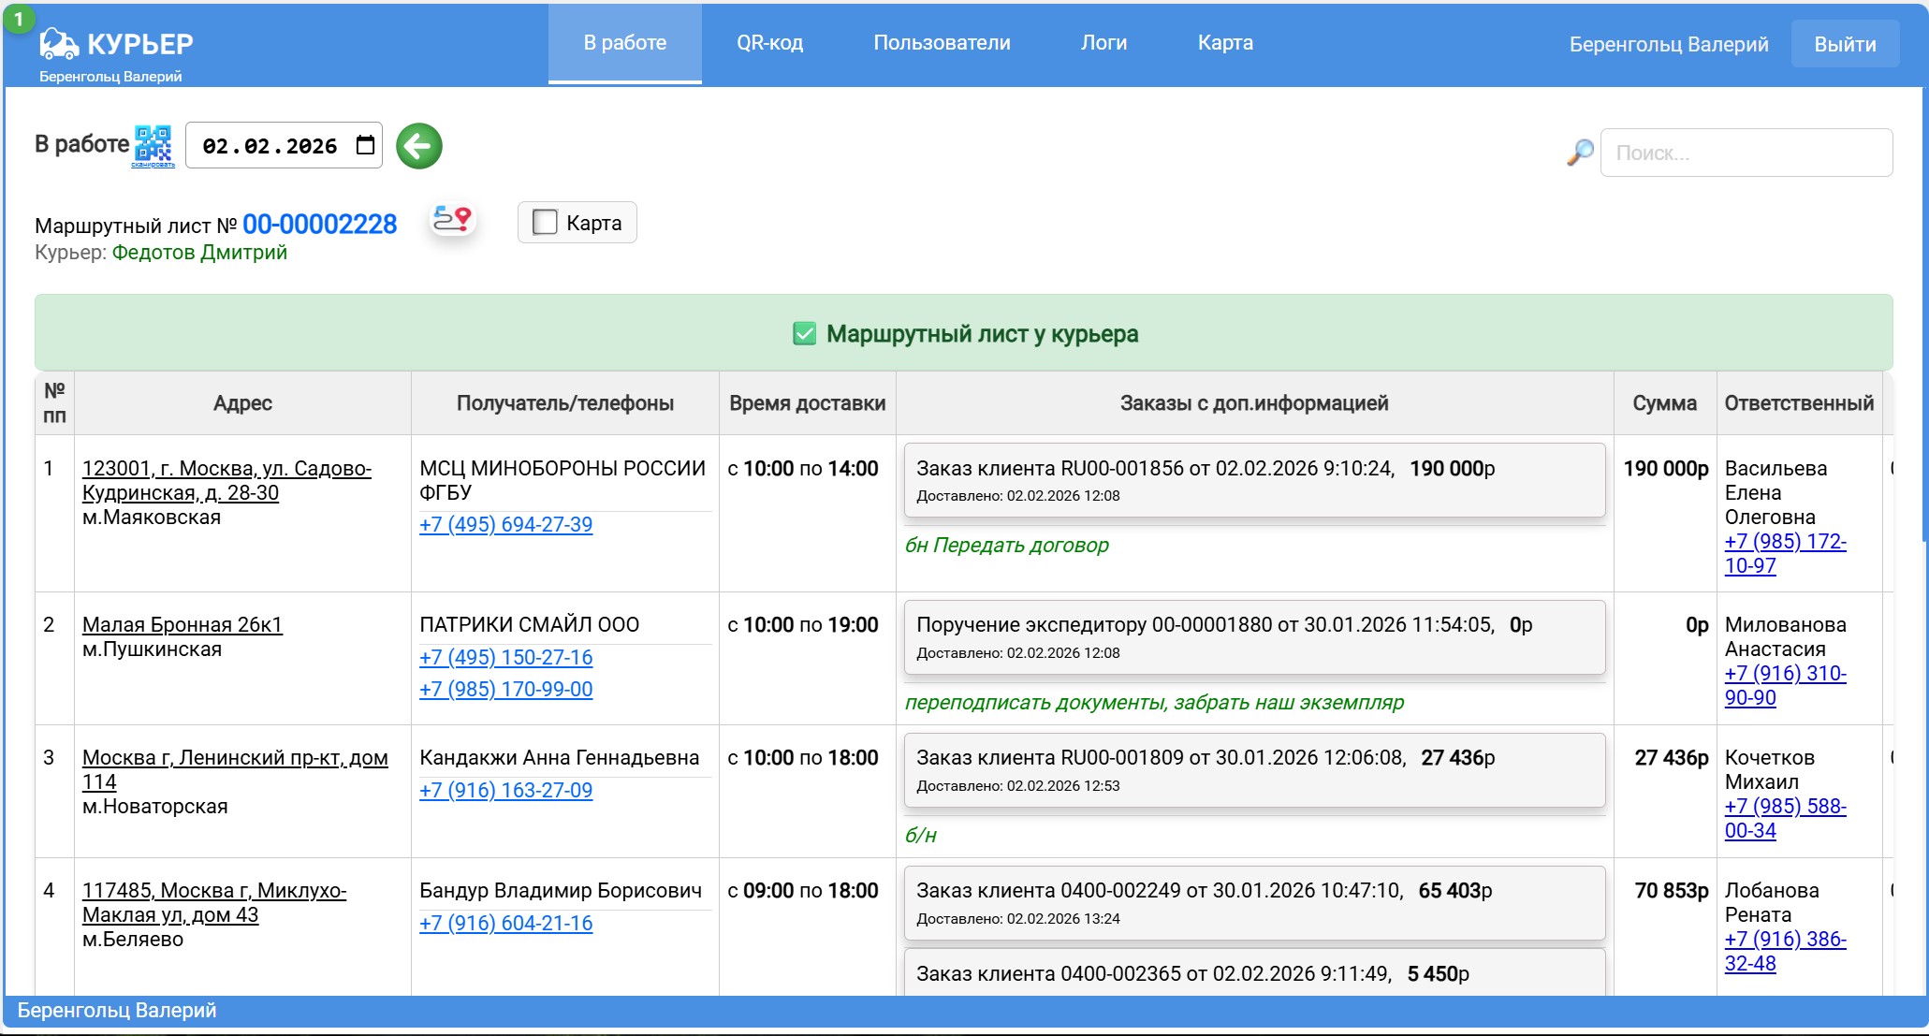
Task: Click the Сумма column header
Action: click(x=1664, y=403)
